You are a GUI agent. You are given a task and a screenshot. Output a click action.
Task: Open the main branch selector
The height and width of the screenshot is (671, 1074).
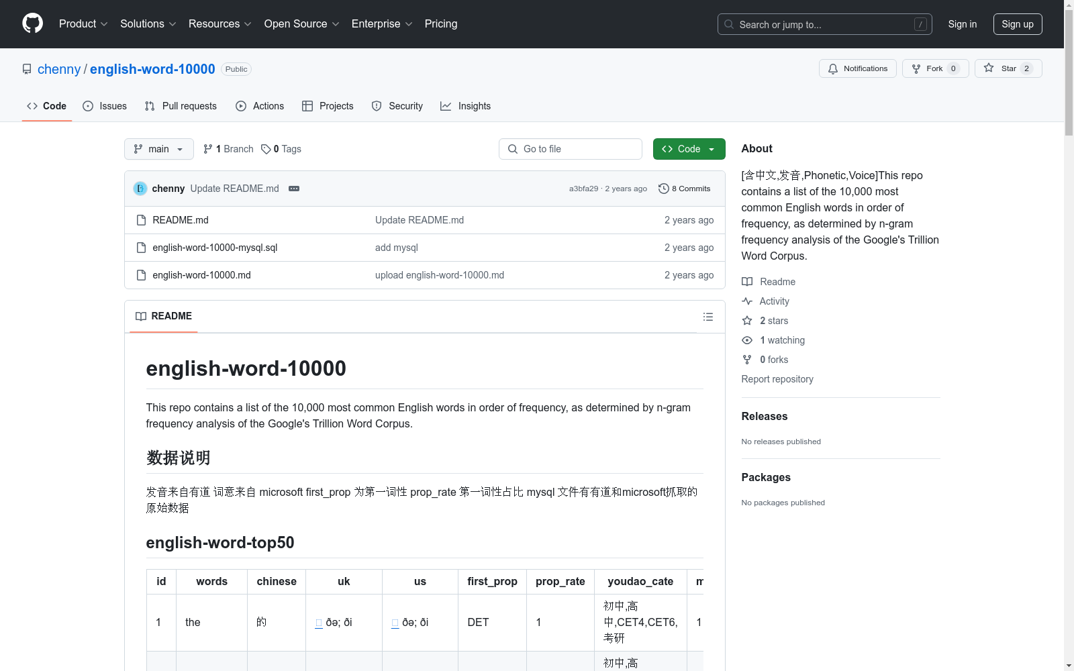(159, 149)
